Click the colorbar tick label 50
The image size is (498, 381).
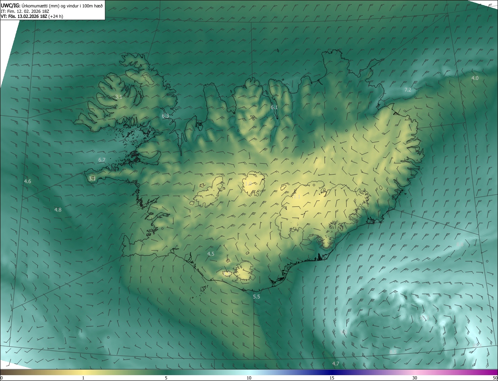coord(495,378)
